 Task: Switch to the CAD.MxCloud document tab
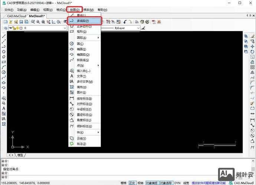(x=16, y=16)
